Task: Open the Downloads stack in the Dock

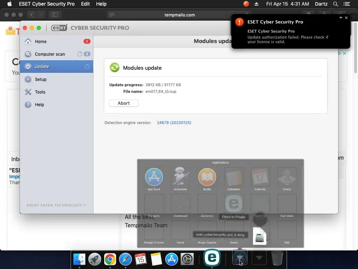Action: click(x=259, y=258)
